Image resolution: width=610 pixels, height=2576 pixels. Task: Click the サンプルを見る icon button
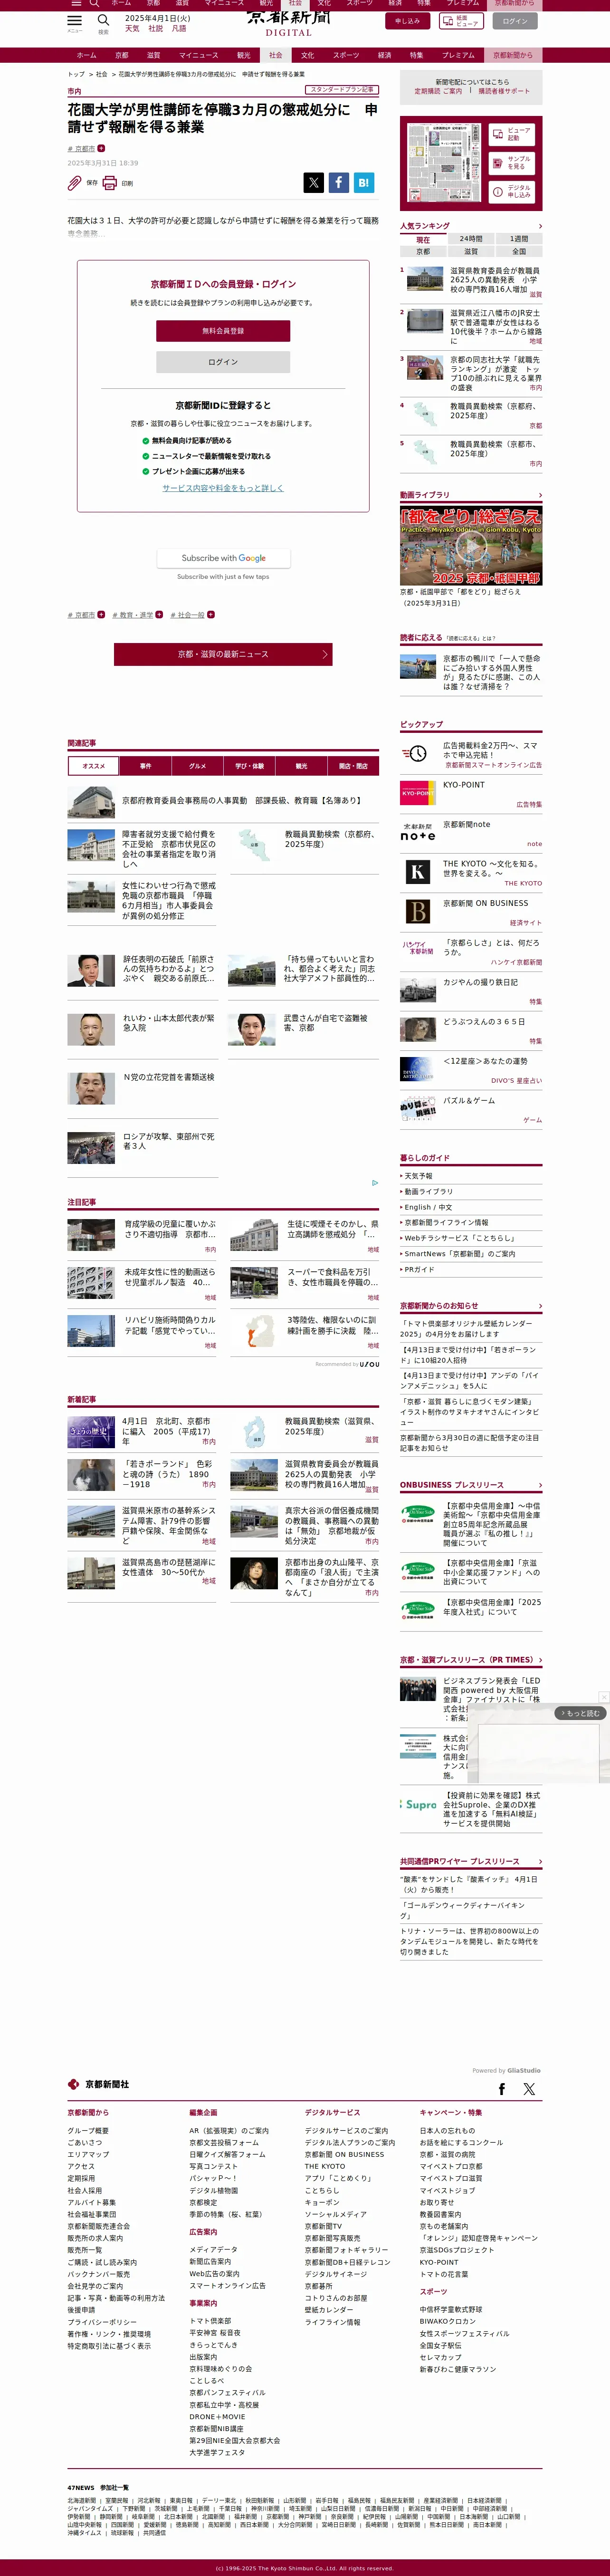[x=512, y=162]
